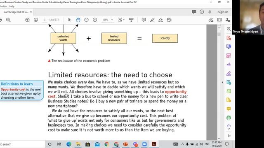Collapse the right tools pane arrow button

(229, 136)
